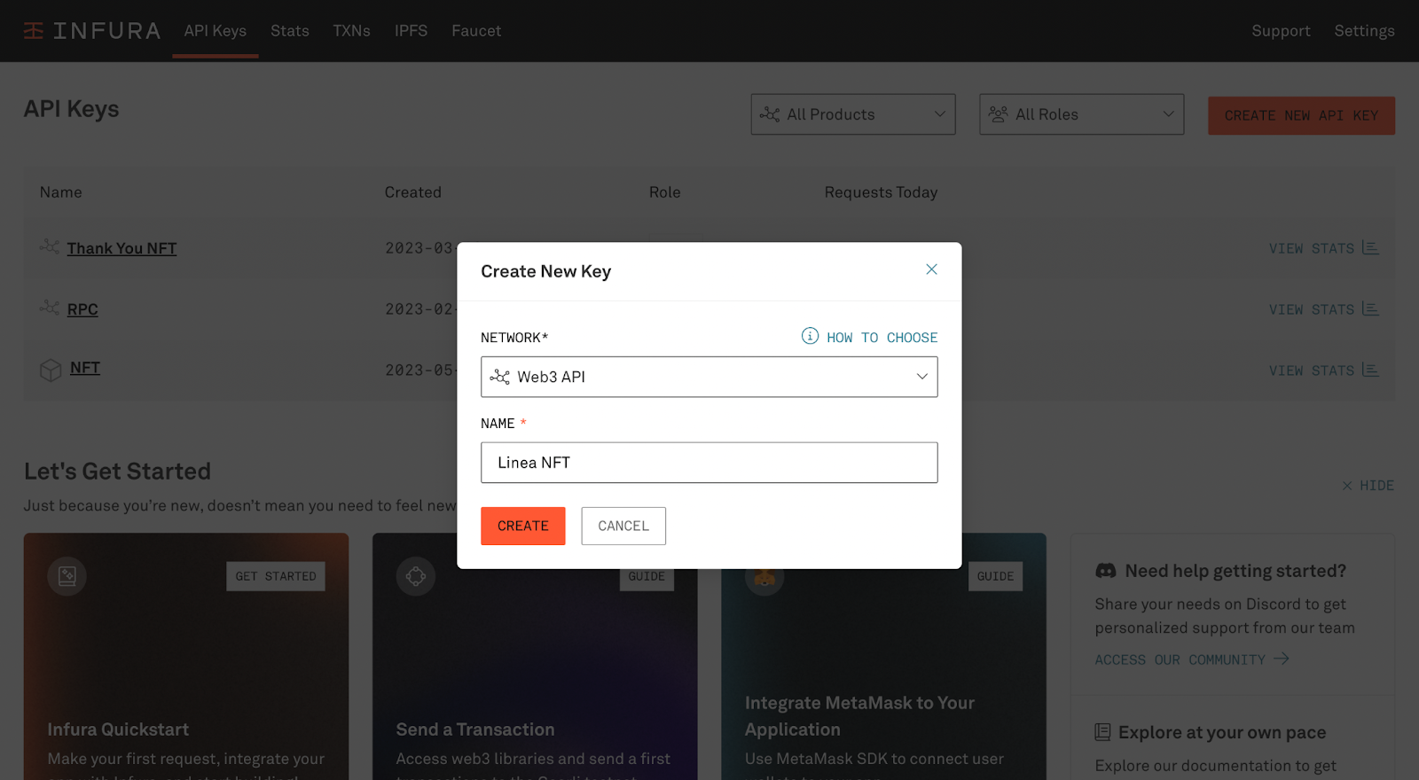This screenshot has height=780, width=1419.
Task: Click the products icon in All Products filter
Action: (x=770, y=114)
